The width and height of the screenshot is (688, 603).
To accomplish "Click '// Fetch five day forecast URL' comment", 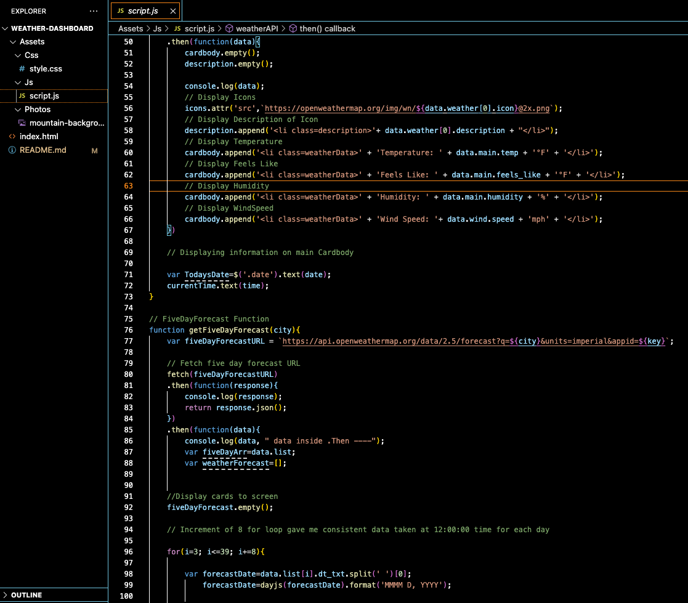I will [x=233, y=363].
